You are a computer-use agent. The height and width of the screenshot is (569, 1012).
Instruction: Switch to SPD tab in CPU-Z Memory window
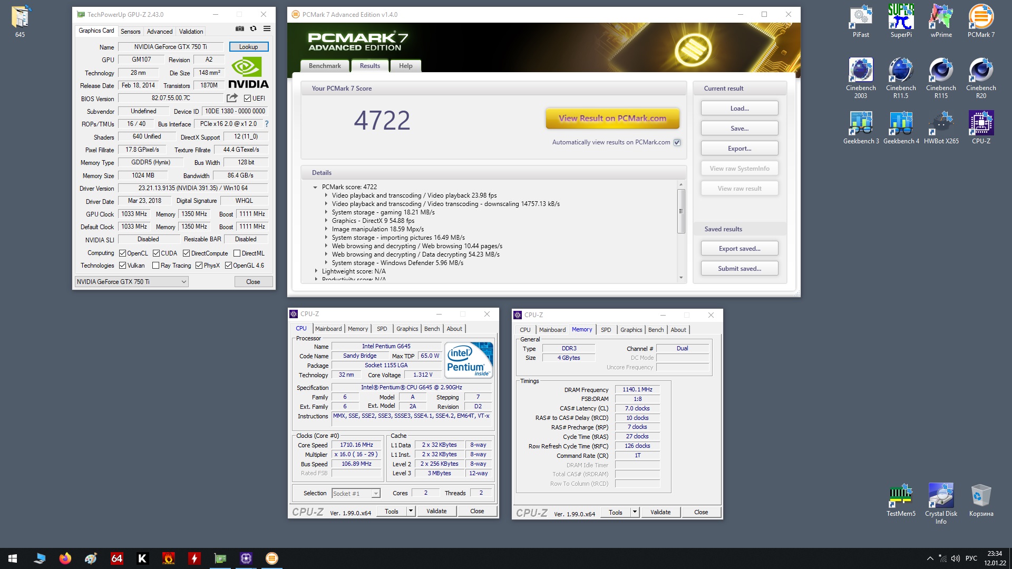point(606,330)
